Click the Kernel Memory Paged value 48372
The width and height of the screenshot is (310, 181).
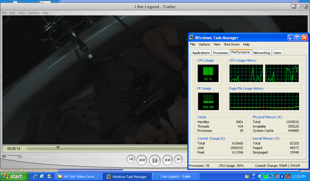tap(294, 148)
